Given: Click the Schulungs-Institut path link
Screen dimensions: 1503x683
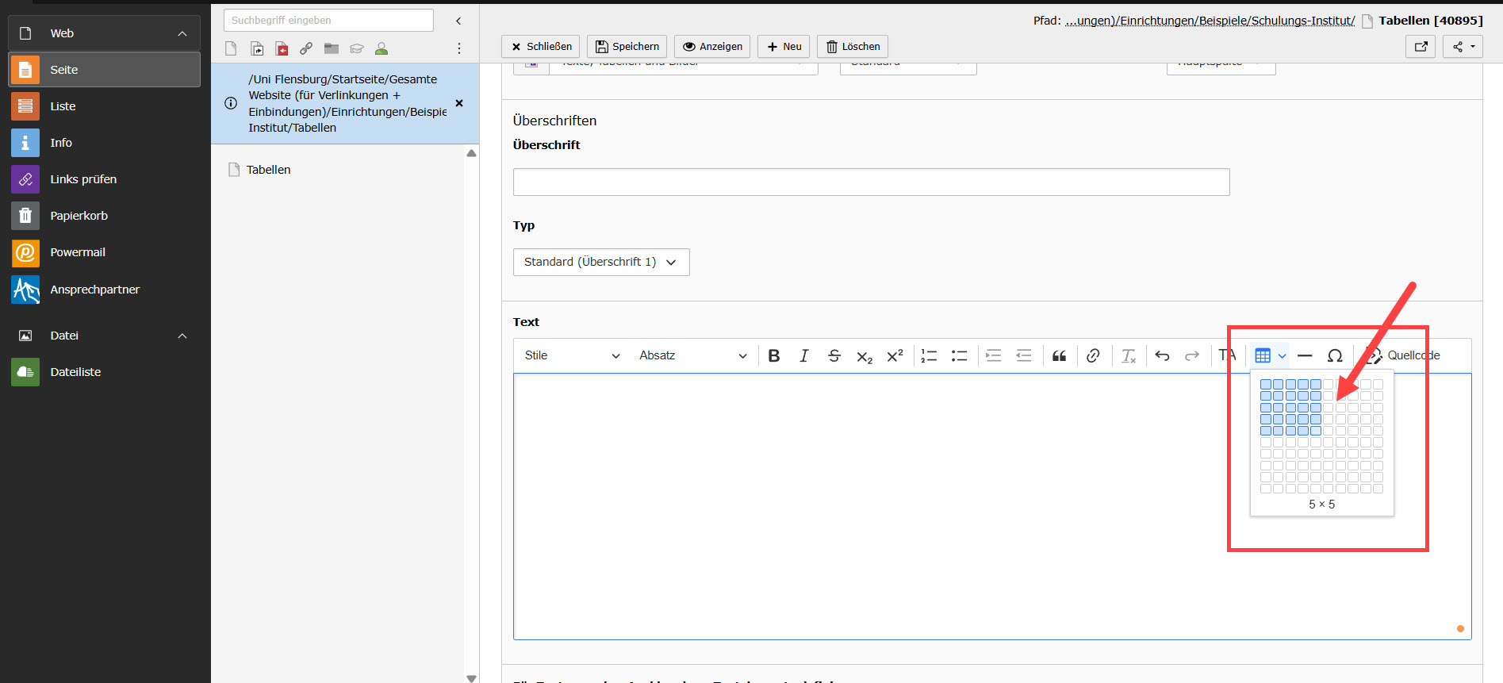Looking at the screenshot, I should [x=1209, y=21].
